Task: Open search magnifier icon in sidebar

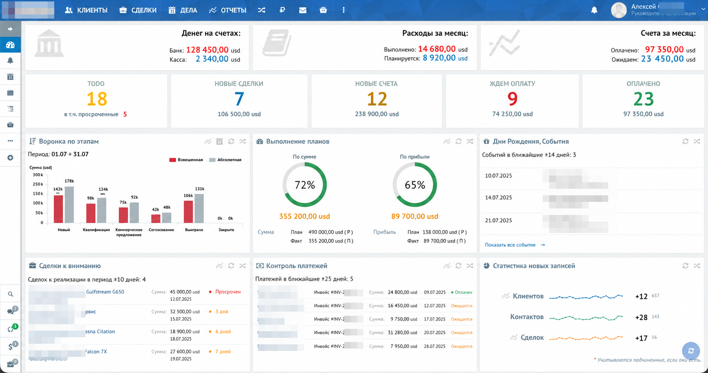Action: (10, 294)
